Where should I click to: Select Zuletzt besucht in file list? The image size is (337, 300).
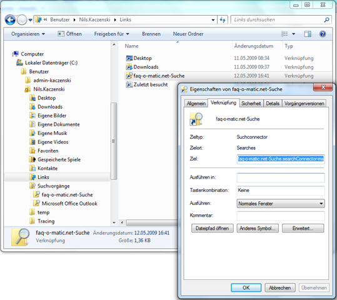(147, 84)
